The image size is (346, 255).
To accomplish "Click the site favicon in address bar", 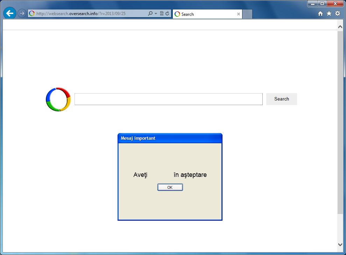I will [x=32, y=13].
